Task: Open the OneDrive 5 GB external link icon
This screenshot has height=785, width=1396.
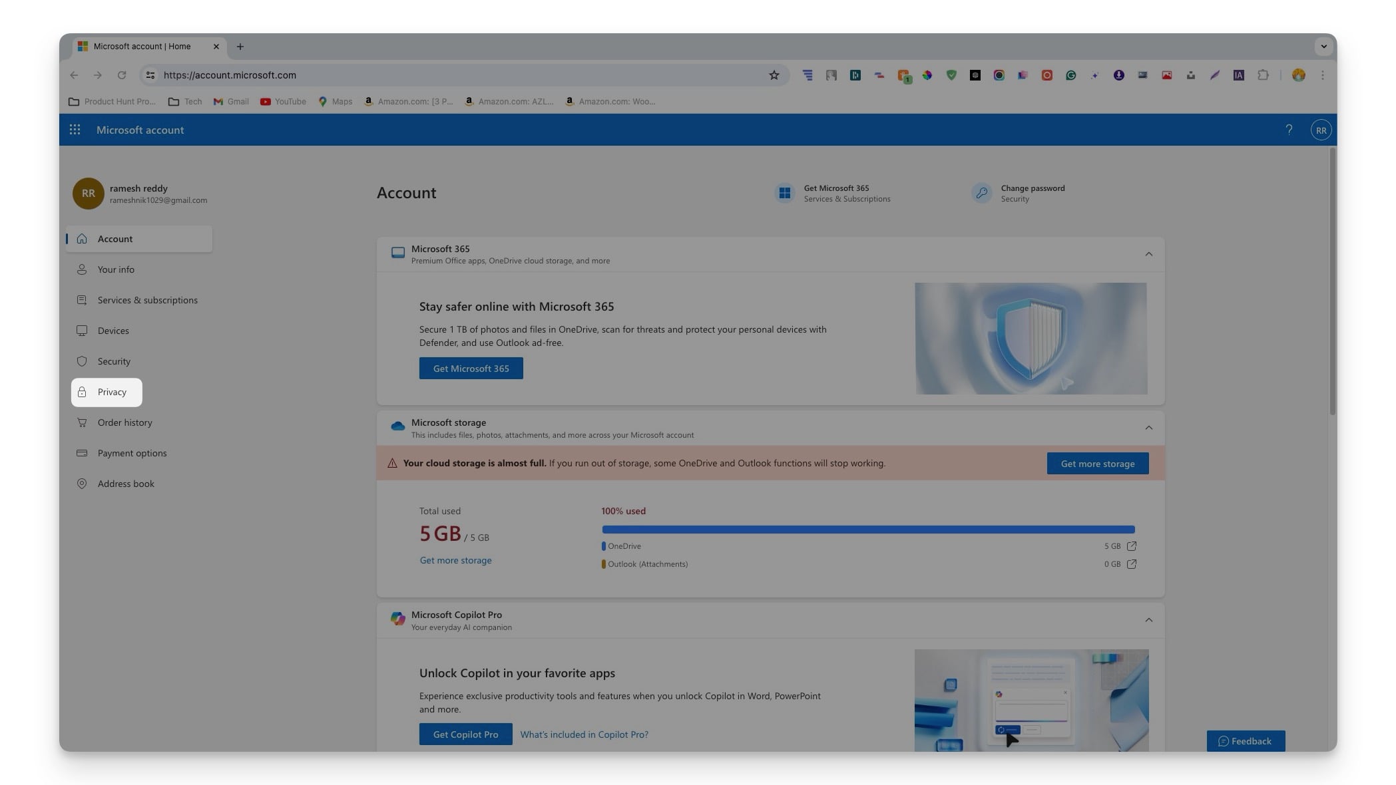Action: click(x=1132, y=546)
